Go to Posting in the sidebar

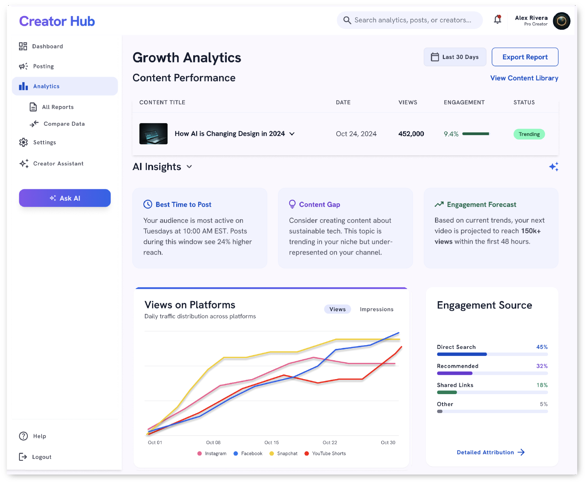click(65, 66)
